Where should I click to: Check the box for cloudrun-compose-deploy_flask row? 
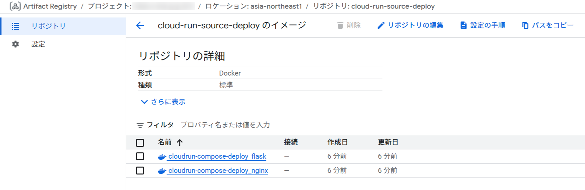[x=140, y=156]
